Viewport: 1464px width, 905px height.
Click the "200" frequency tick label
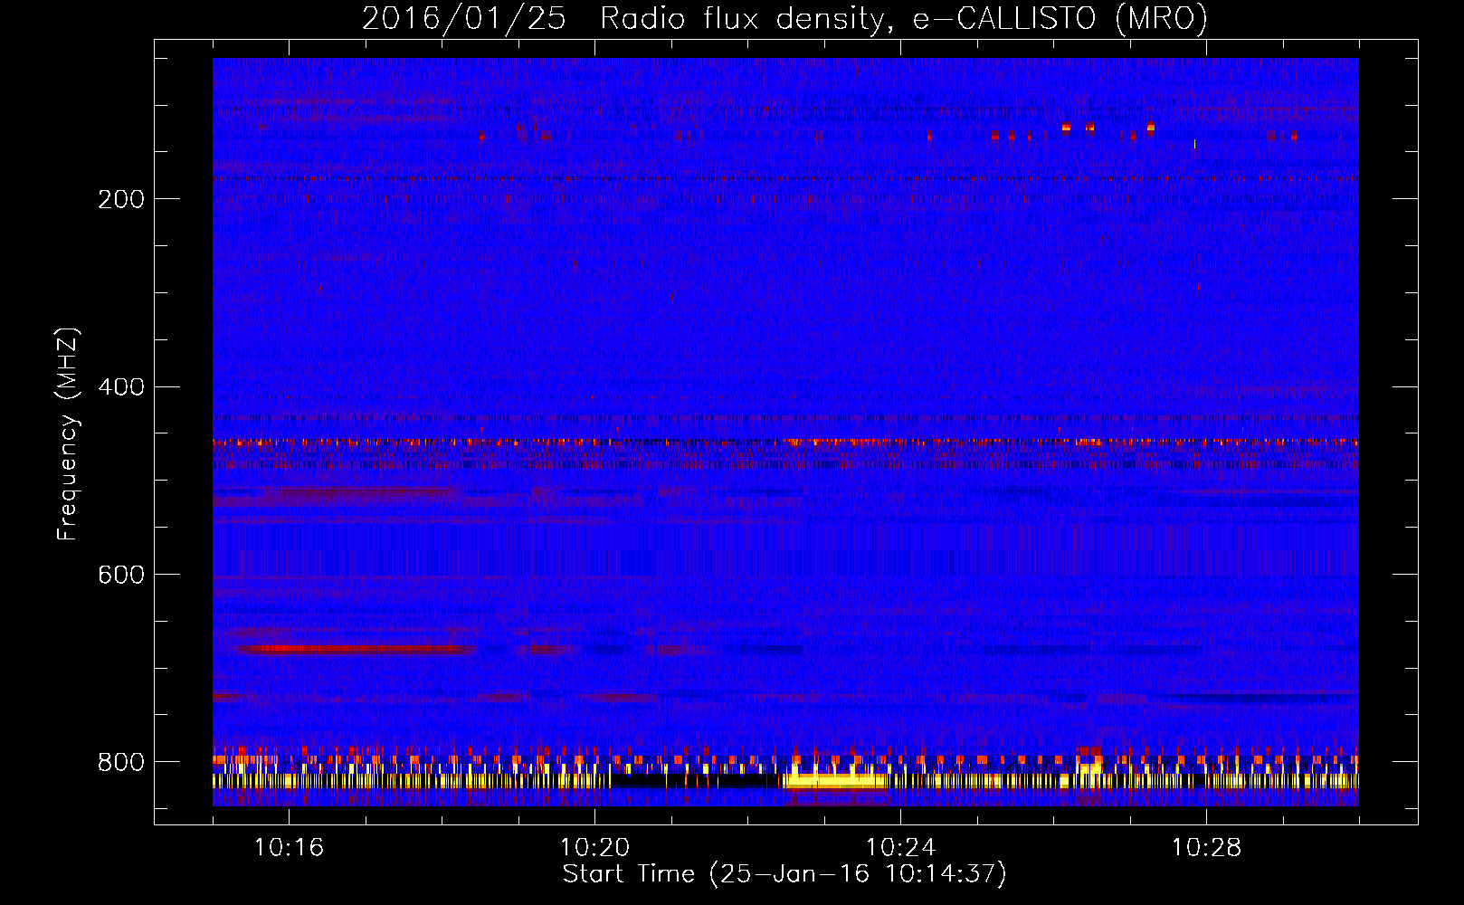click(120, 199)
